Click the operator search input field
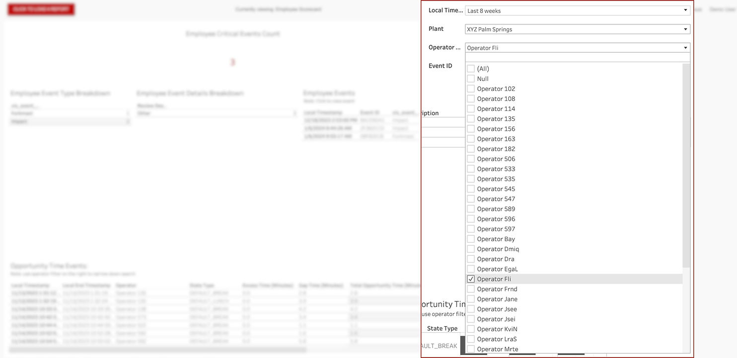Image resolution: width=737 pixels, height=358 pixels. point(577,58)
